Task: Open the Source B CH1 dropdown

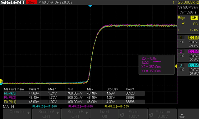Action: pyautogui.click(x=75, y=114)
